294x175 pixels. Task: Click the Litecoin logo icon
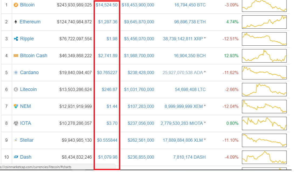[16, 89]
